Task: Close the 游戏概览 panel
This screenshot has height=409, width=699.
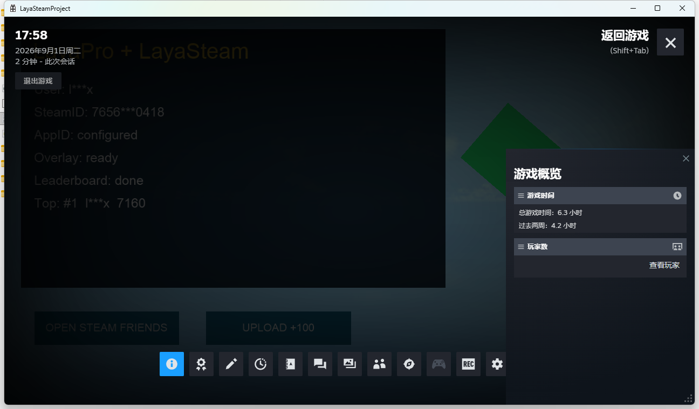Action: click(x=686, y=158)
